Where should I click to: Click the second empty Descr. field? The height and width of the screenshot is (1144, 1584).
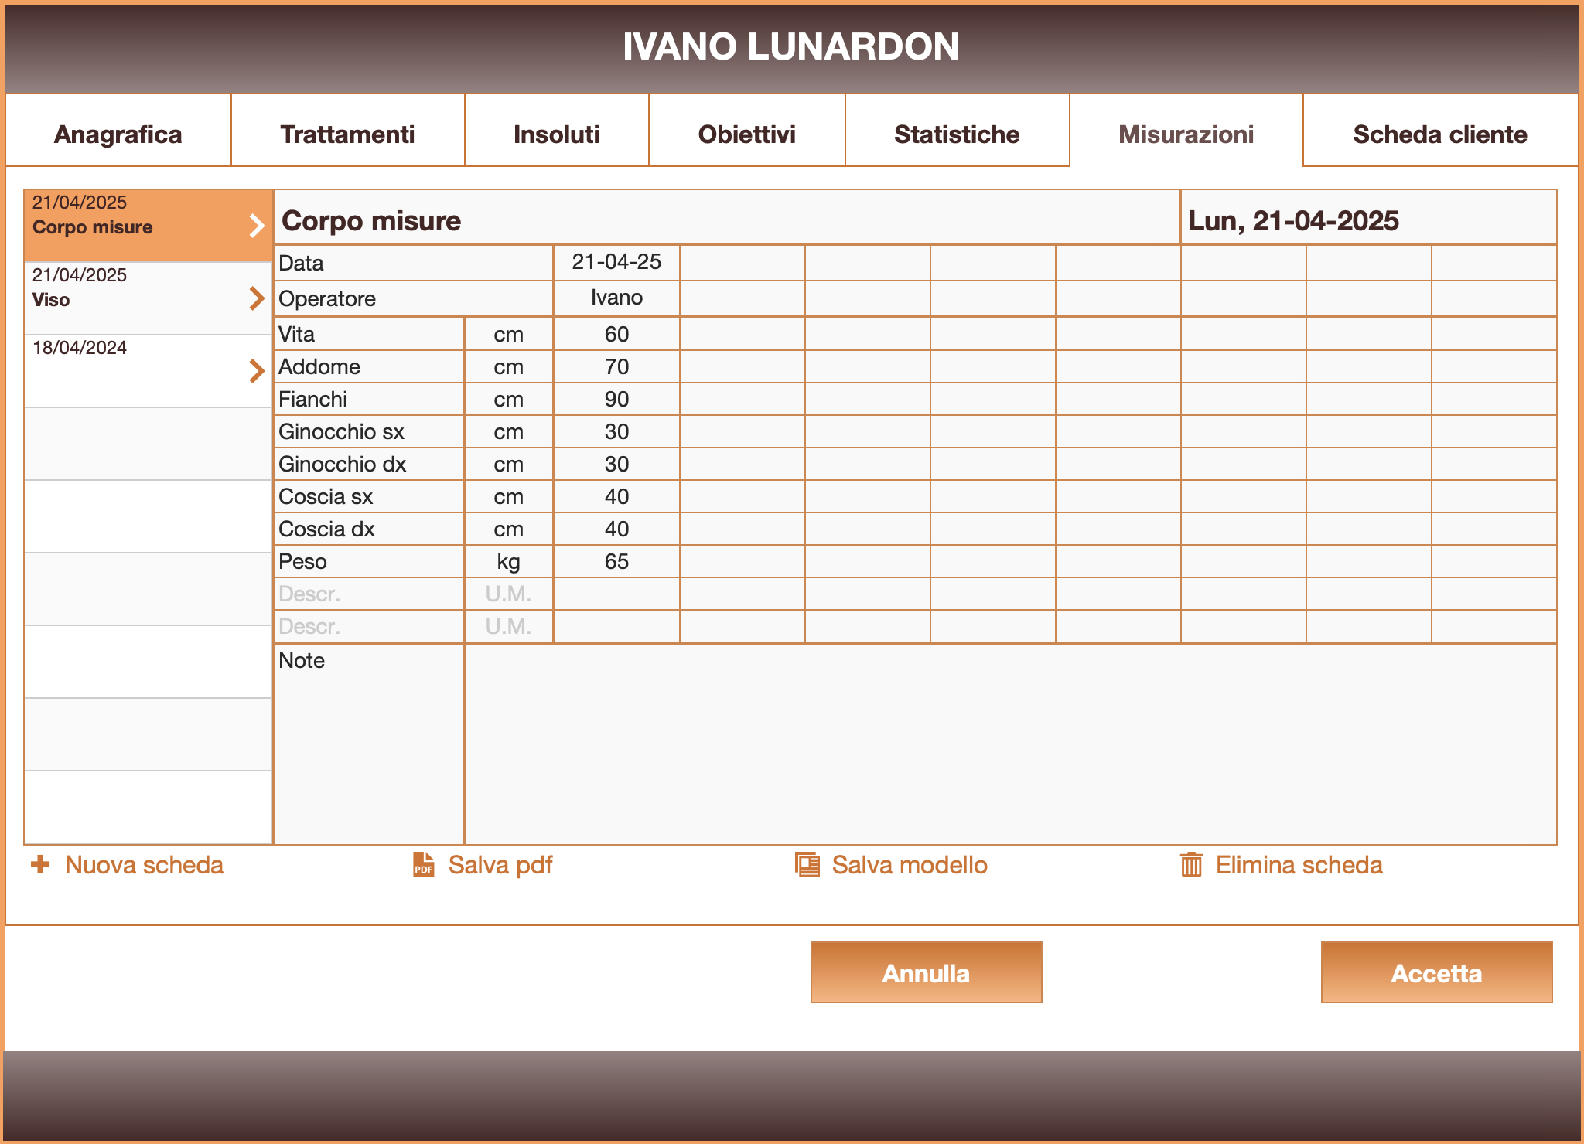[370, 626]
